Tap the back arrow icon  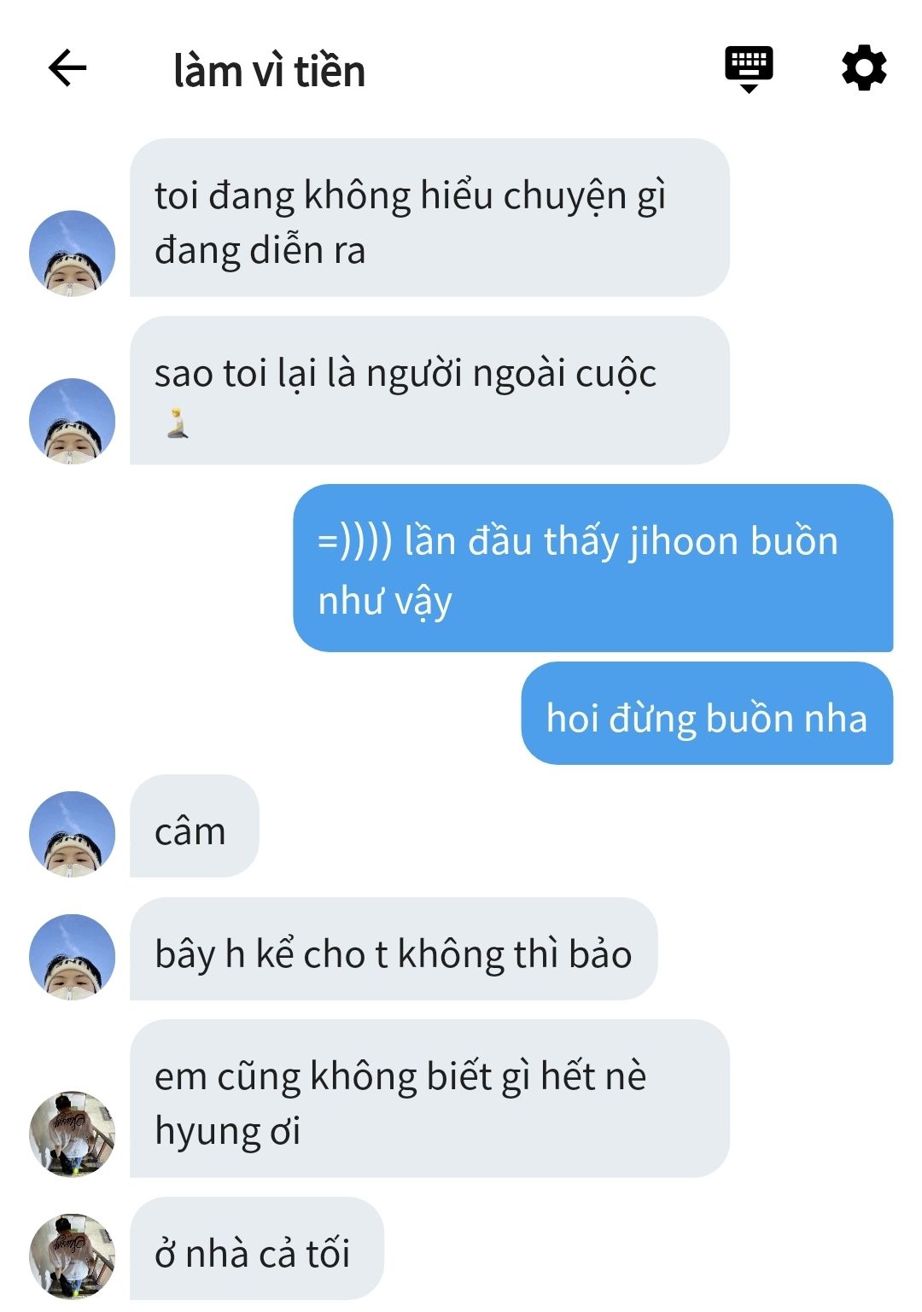pos(67,68)
